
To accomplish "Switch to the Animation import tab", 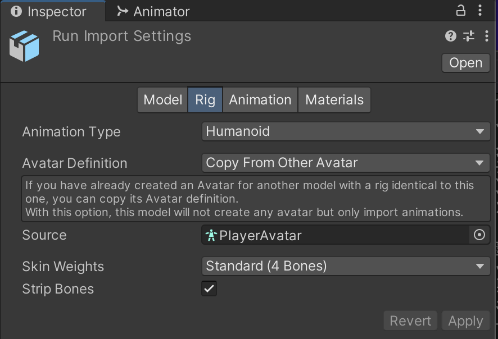I will tap(260, 100).
